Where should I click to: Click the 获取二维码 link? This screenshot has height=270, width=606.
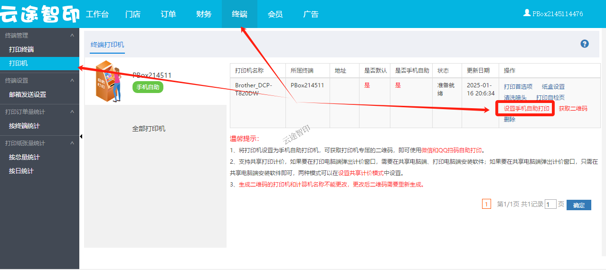coord(573,109)
